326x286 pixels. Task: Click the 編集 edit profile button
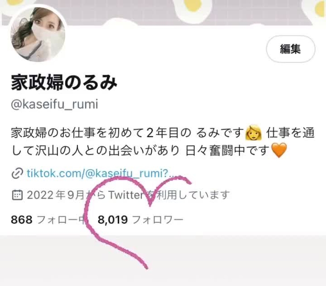[x=291, y=49]
